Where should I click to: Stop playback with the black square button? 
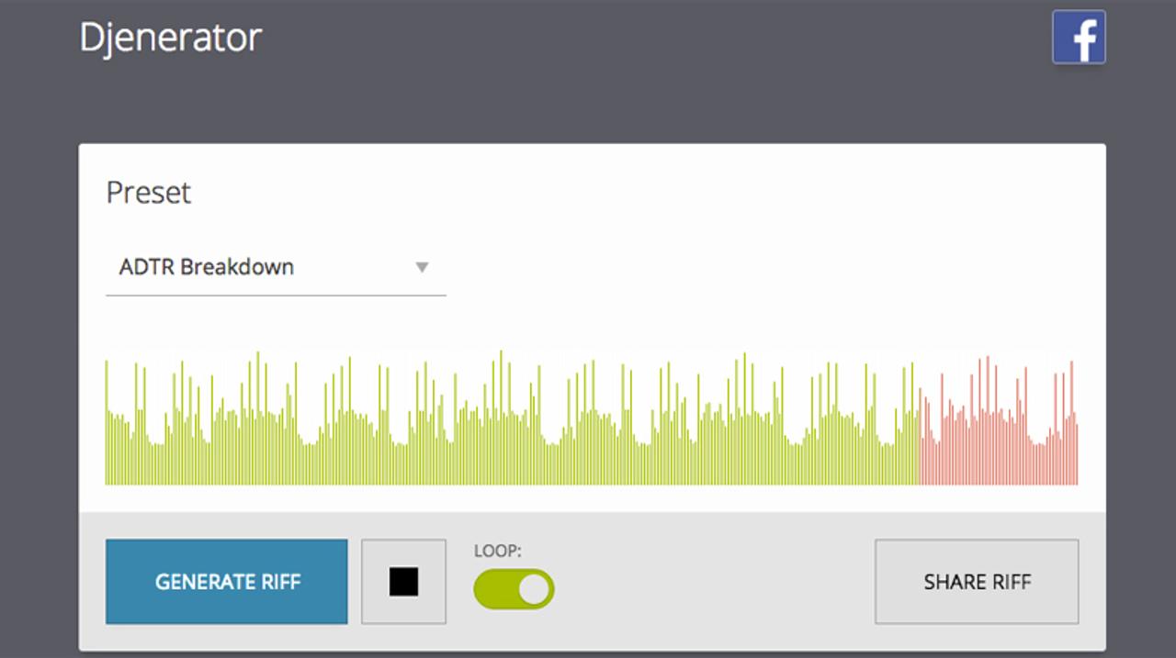click(x=403, y=582)
